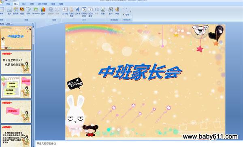This screenshot has width=243, height=147.
Task: Expand the Photo Album (相册) dropdown
Action: click(x=22, y=16)
